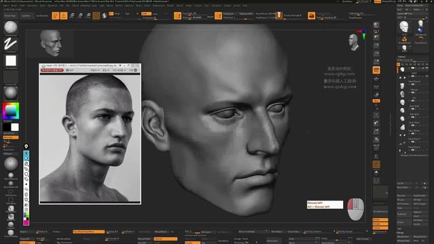Toggle Edit mode button
Image resolution: width=434 pixels, height=244 pixels.
[x=56, y=16]
